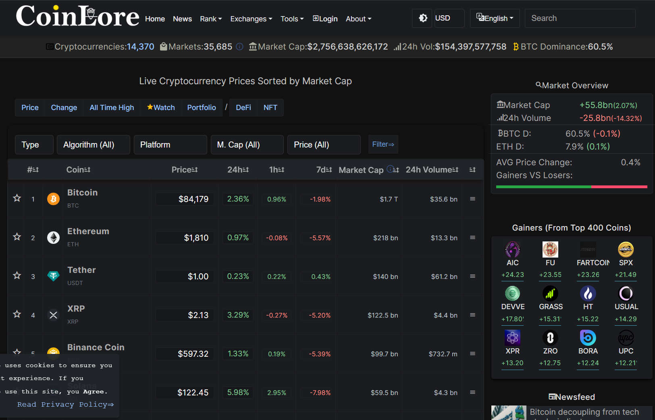
Task: Open the ZRO gainer icon
Action: click(x=550, y=338)
